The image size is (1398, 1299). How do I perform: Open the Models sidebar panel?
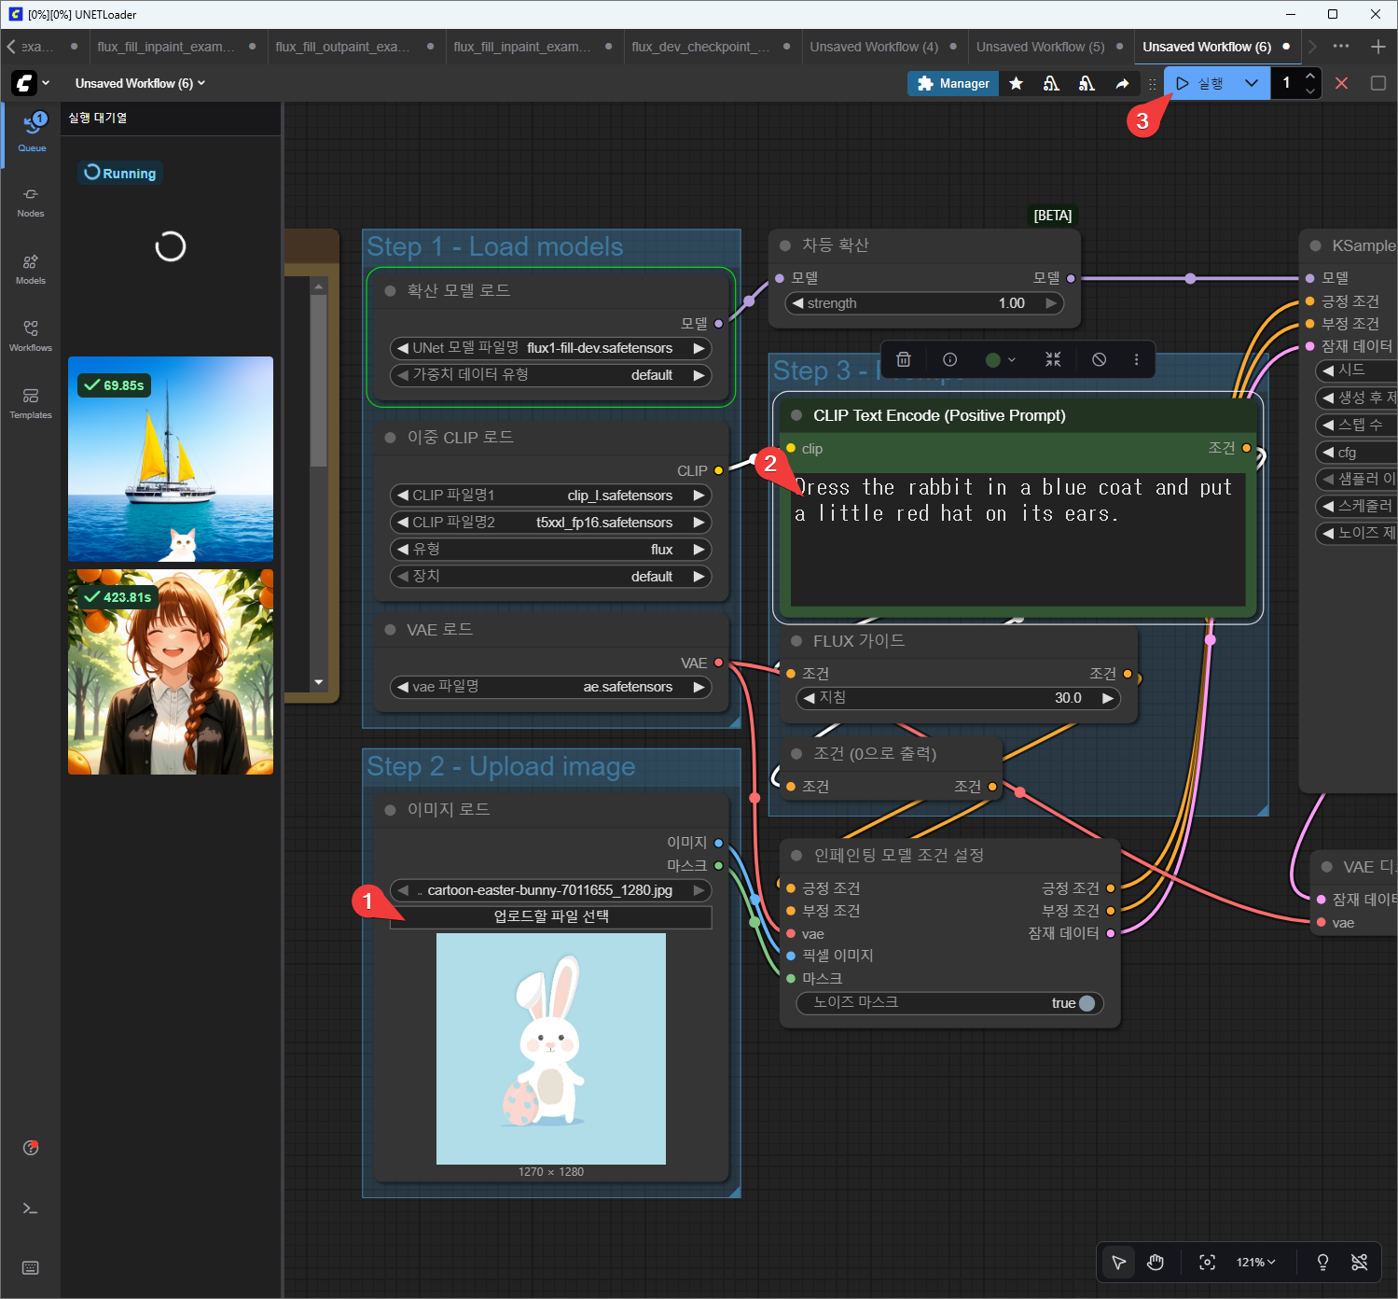point(31,268)
